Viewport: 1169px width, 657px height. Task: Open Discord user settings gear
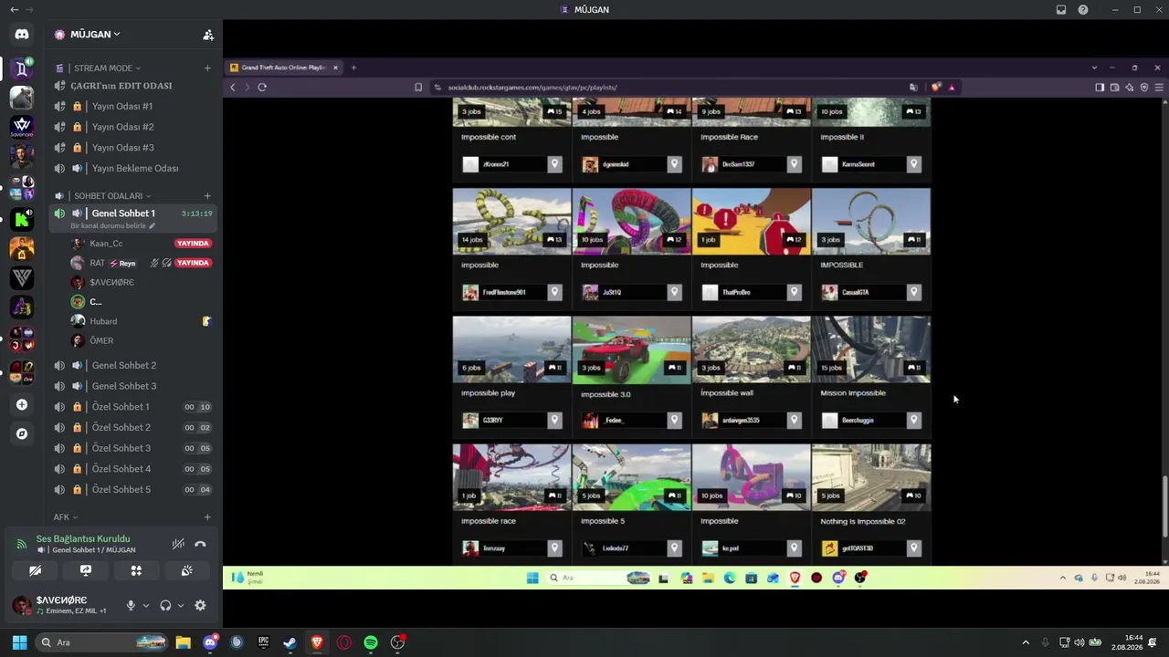(x=200, y=605)
